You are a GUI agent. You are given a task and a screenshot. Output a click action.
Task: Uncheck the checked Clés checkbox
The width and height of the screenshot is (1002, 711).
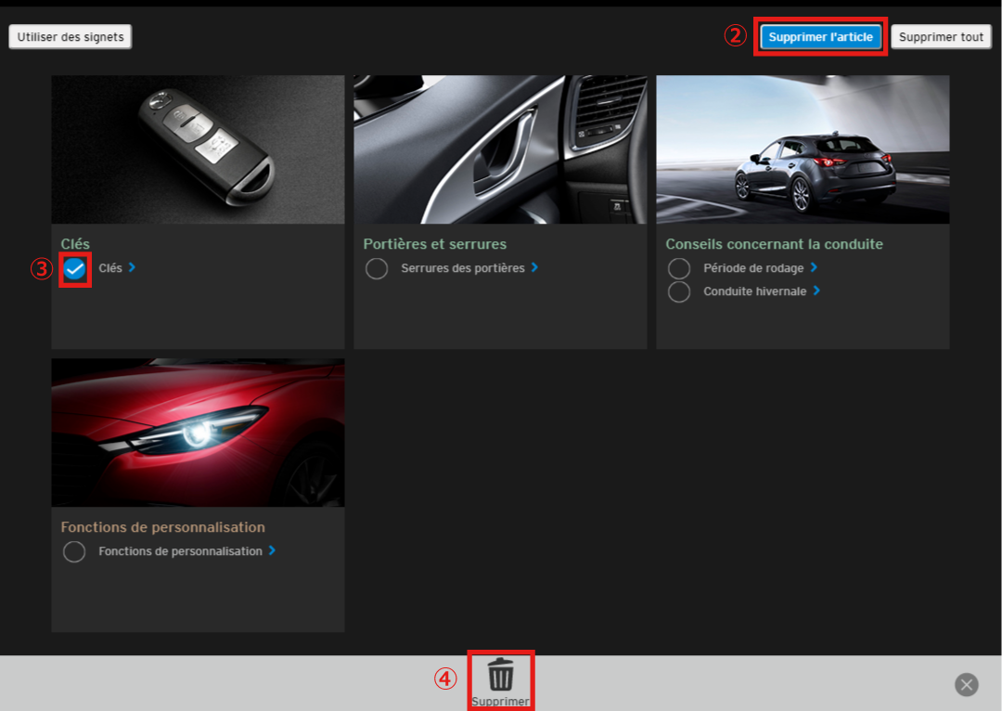pos(75,269)
